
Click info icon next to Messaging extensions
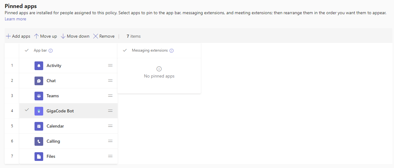coord(172,51)
